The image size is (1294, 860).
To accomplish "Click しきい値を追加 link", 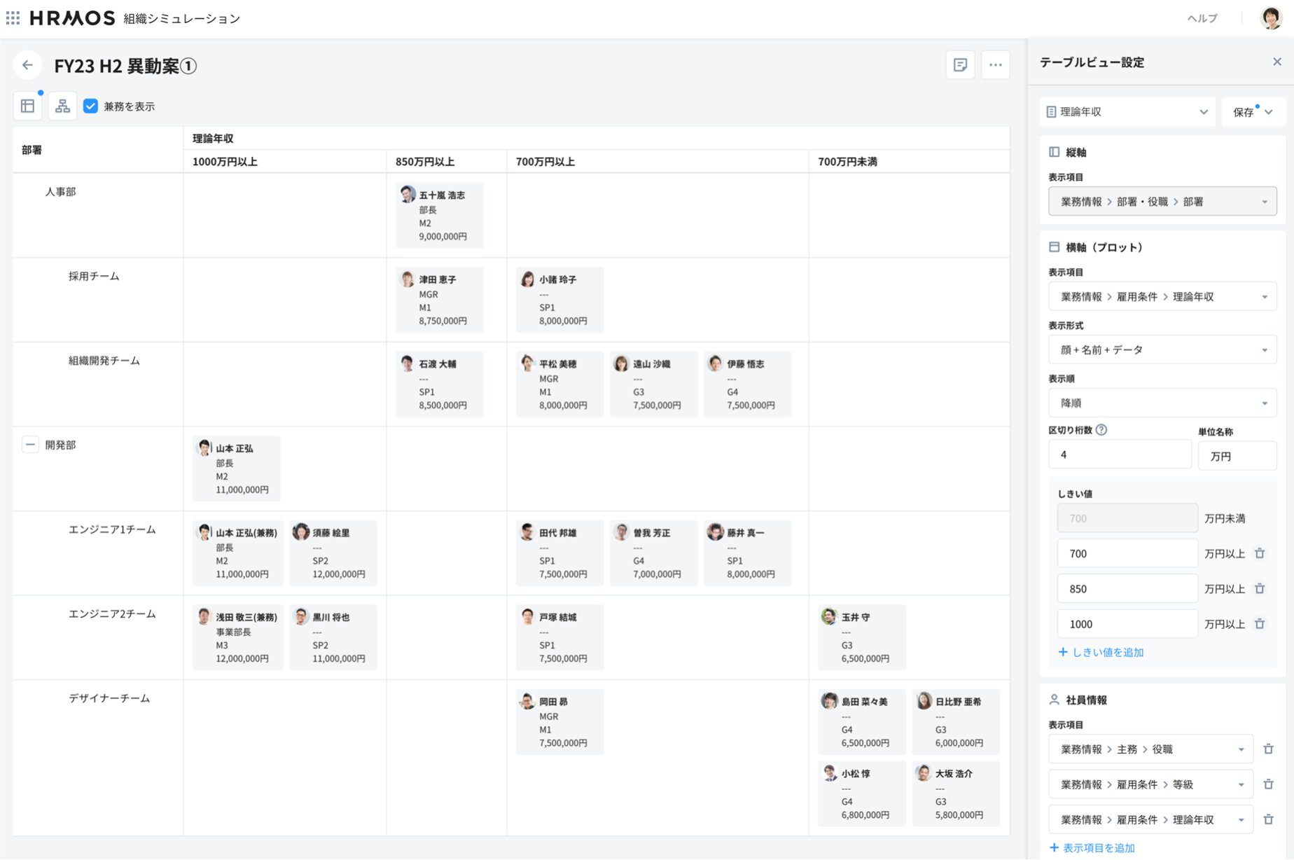I will click(x=1101, y=652).
